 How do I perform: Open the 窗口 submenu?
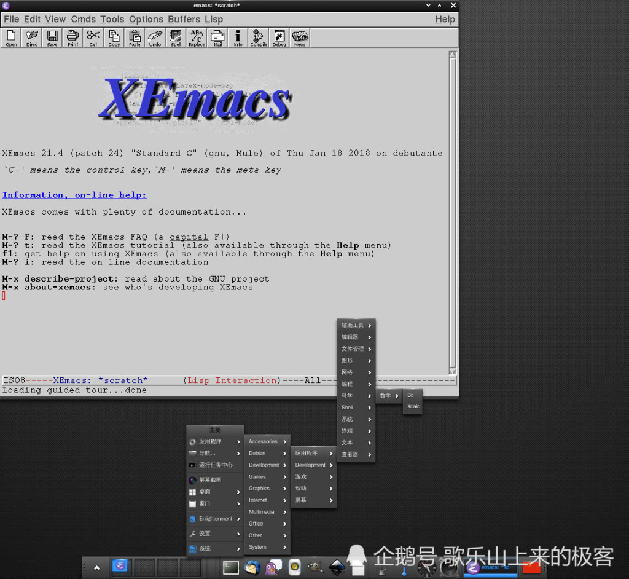point(215,503)
